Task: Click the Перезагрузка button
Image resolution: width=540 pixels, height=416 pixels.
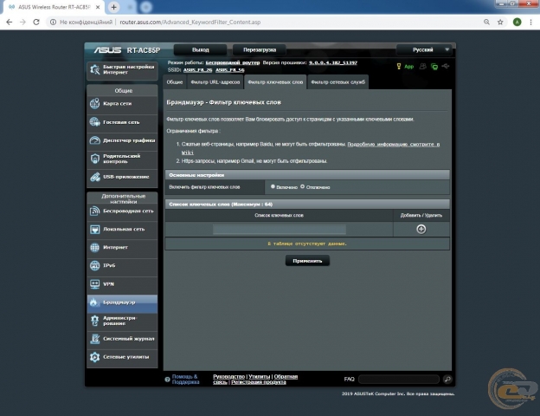Action: 260,50
